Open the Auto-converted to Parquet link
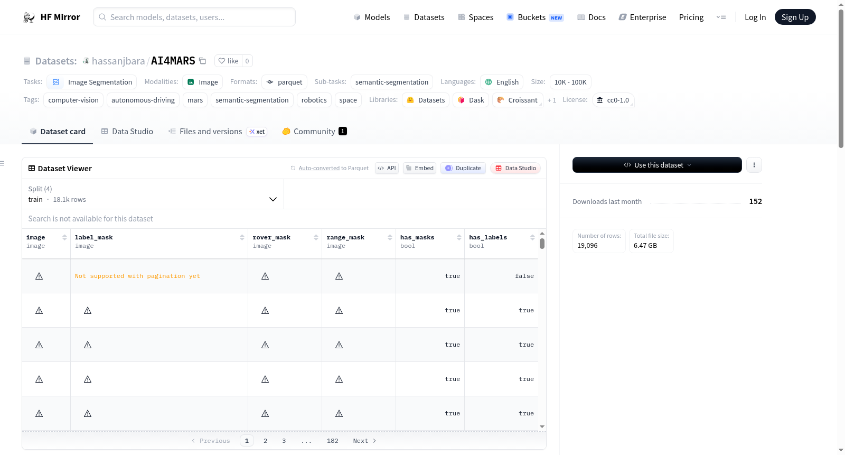This screenshot has width=845, height=455. click(333, 168)
